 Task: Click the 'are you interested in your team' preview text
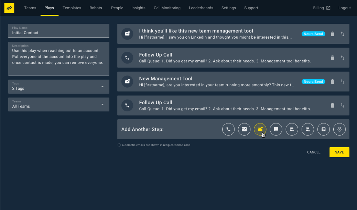(x=216, y=85)
